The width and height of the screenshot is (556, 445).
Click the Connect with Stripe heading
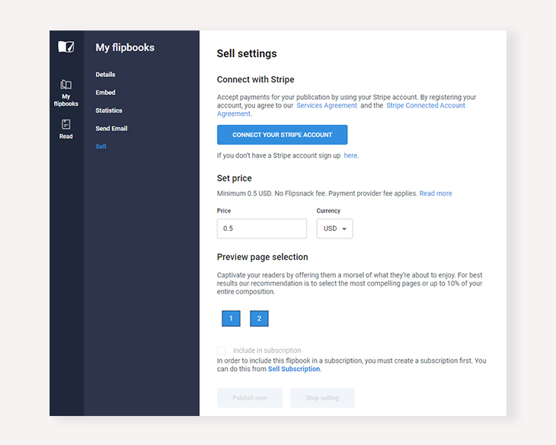click(x=256, y=79)
